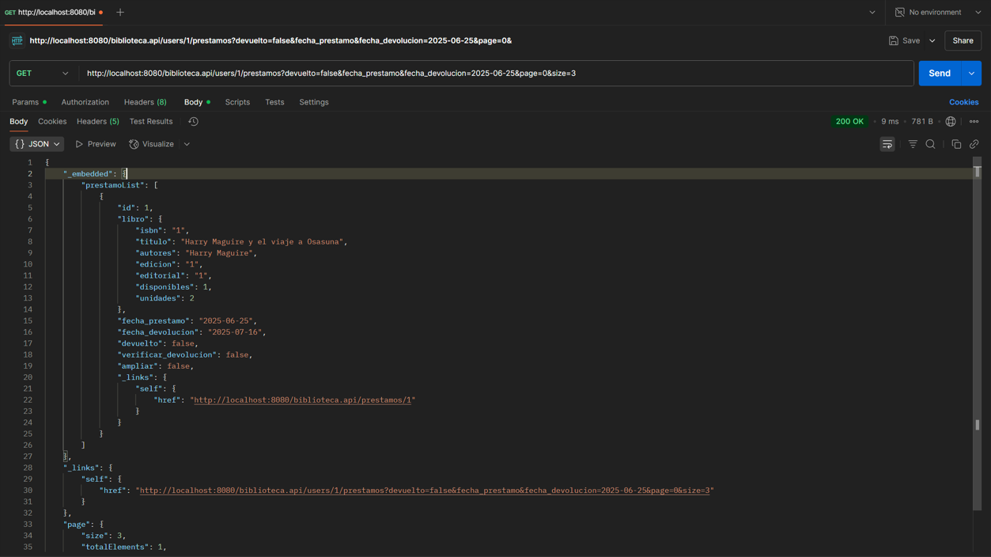Open the Params tab

coord(28,102)
